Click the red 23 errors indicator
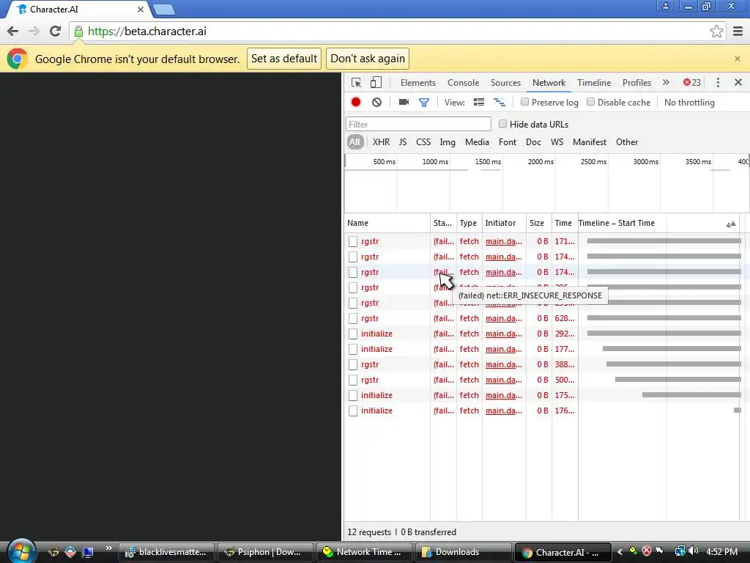Image resolution: width=750 pixels, height=563 pixels. point(691,82)
